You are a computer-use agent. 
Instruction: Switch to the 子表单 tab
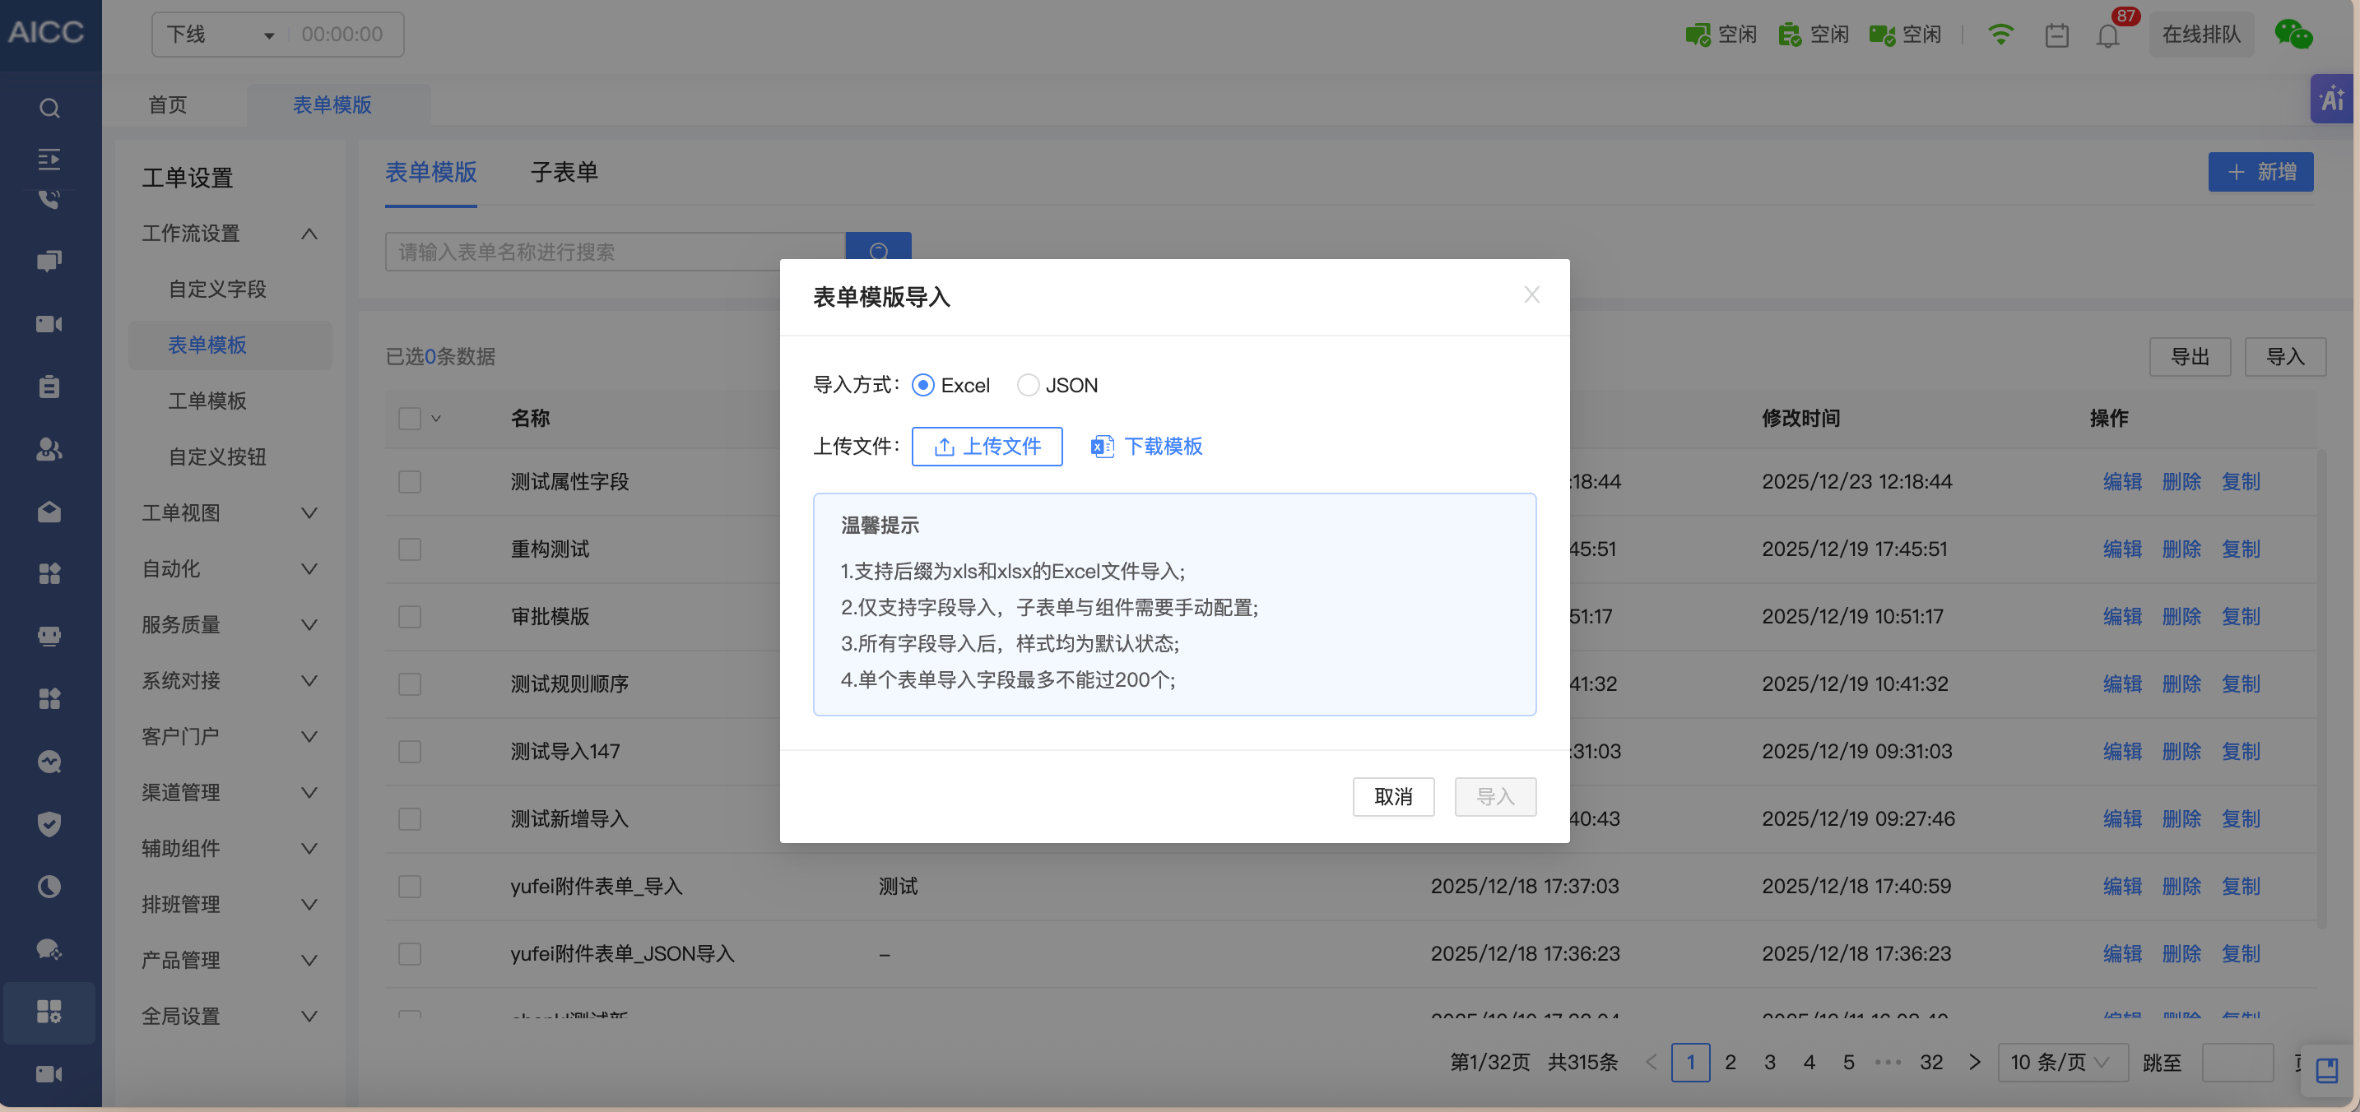tap(564, 172)
